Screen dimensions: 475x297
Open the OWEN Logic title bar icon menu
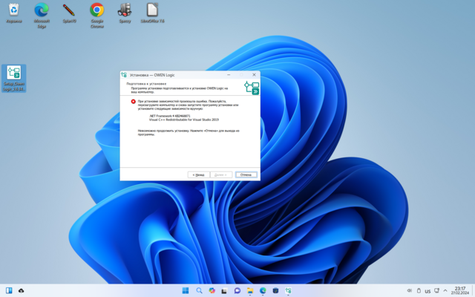pos(124,74)
